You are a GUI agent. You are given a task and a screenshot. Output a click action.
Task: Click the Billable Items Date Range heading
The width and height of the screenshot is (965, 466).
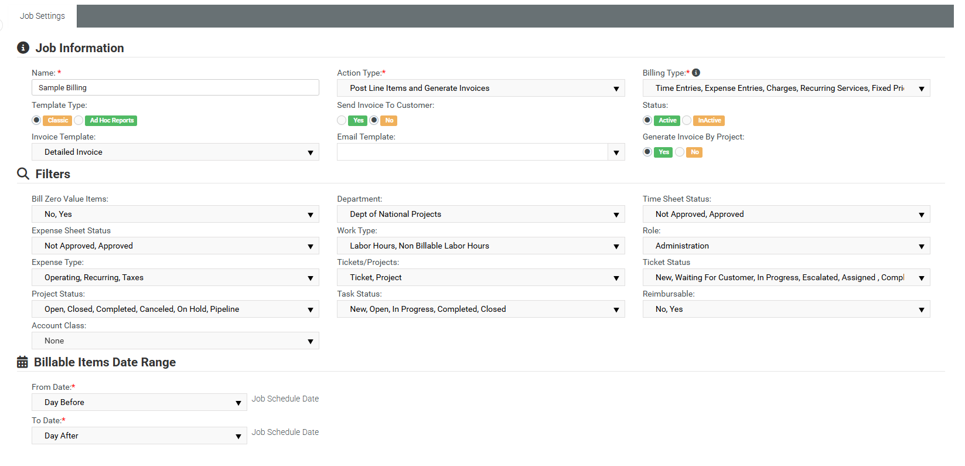[105, 362]
